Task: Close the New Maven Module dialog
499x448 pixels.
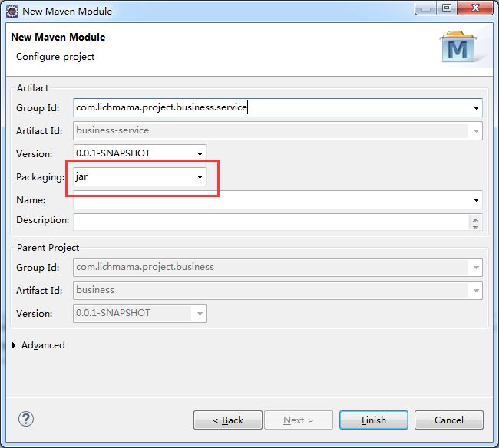Action: (475, 8)
